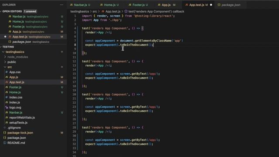Open package.json in the file tree

17,138
